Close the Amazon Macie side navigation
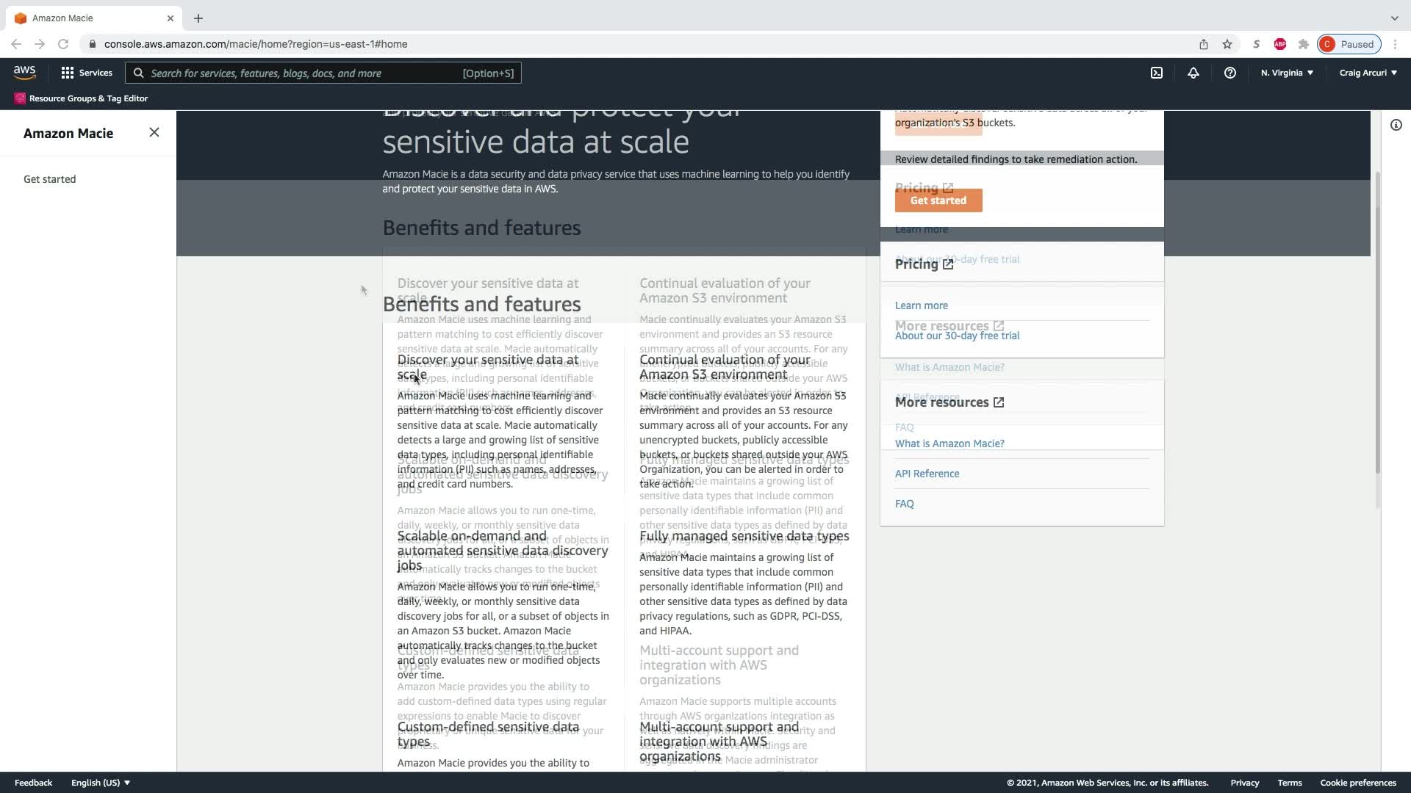This screenshot has height=793, width=1411. 154,132
